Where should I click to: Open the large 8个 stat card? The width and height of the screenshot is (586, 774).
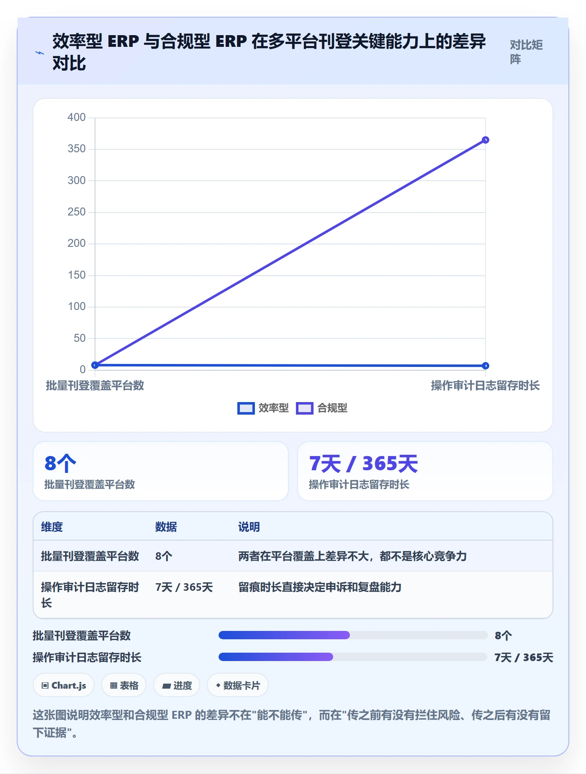point(161,471)
